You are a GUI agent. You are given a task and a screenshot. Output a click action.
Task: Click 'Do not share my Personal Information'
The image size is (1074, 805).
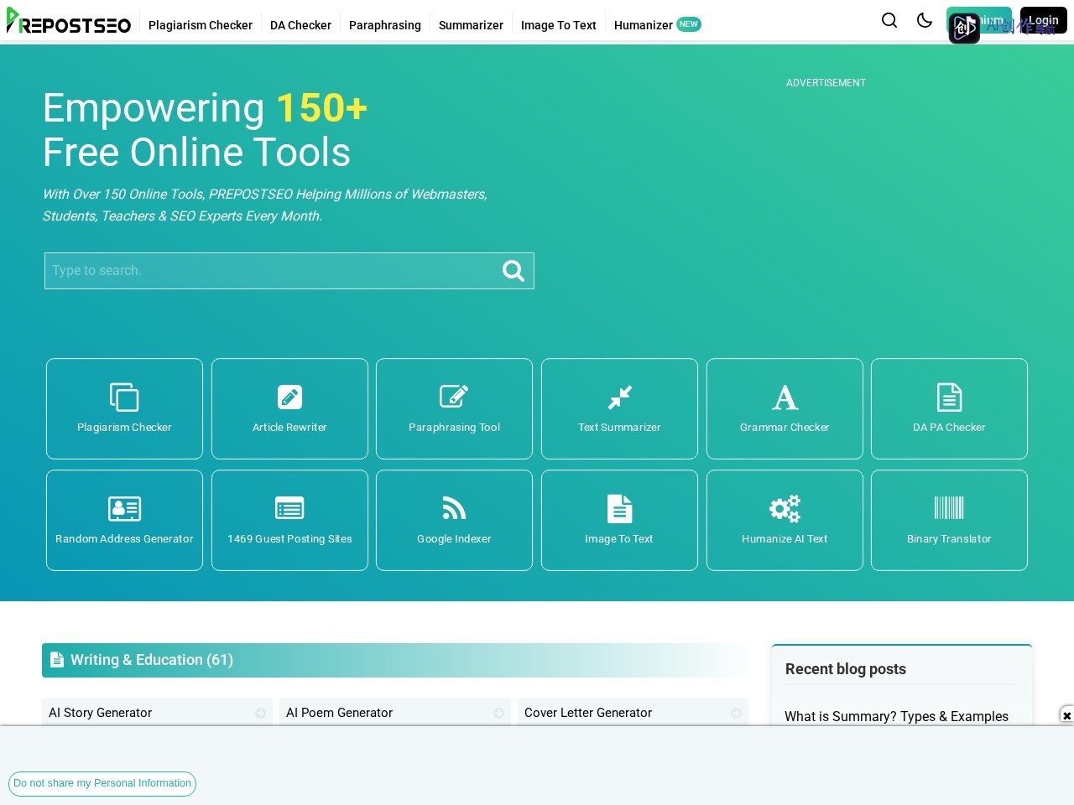point(102,783)
